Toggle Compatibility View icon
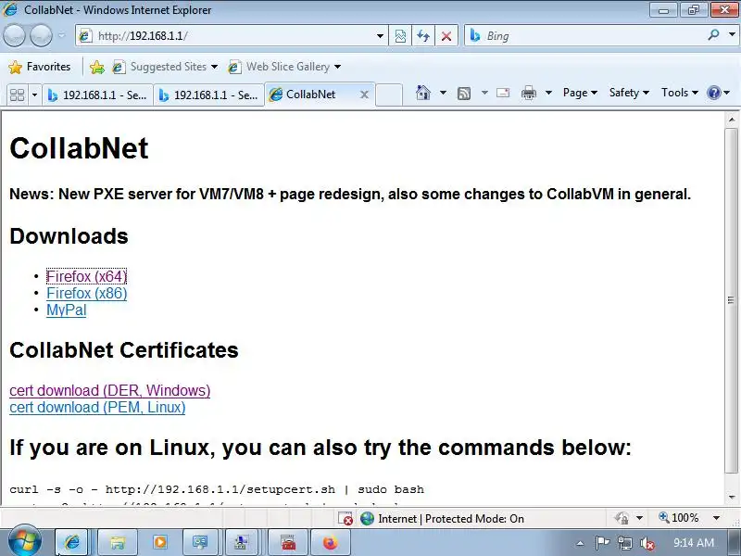Image resolution: width=741 pixels, height=556 pixels. coord(400,36)
